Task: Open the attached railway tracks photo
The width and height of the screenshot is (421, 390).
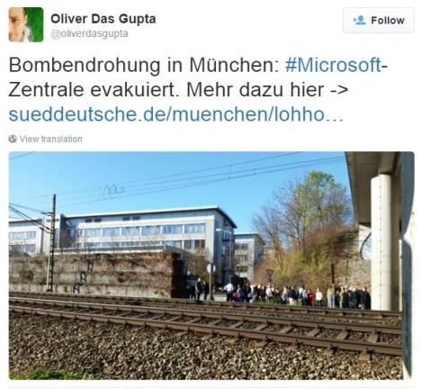Action: click(x=211, y=266)
